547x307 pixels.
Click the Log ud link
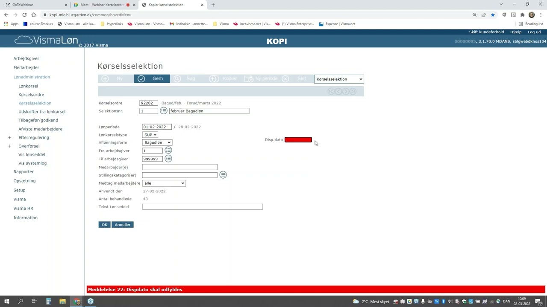534,32
